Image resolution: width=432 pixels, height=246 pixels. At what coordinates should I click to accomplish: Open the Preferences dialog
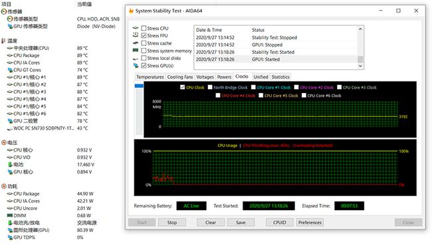pyautogui.click(x=310, y=222)
